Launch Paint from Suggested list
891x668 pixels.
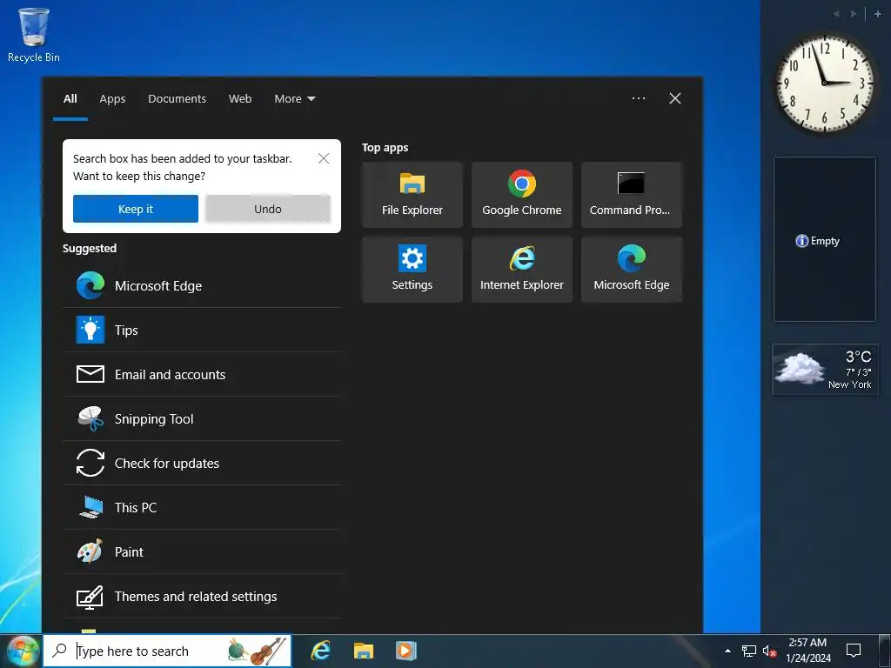[202, 551]
